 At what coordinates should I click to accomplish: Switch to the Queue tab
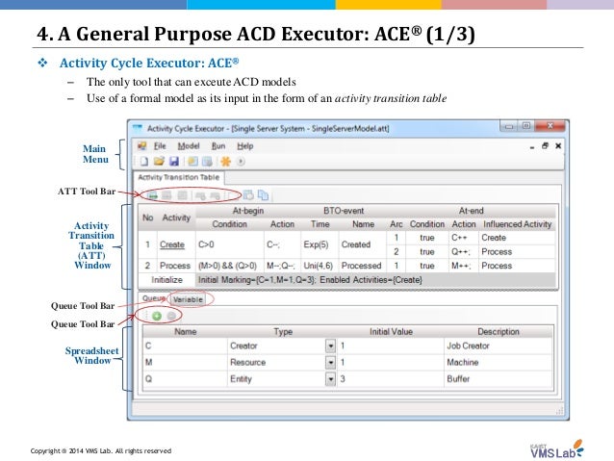(x=154, y=298)
